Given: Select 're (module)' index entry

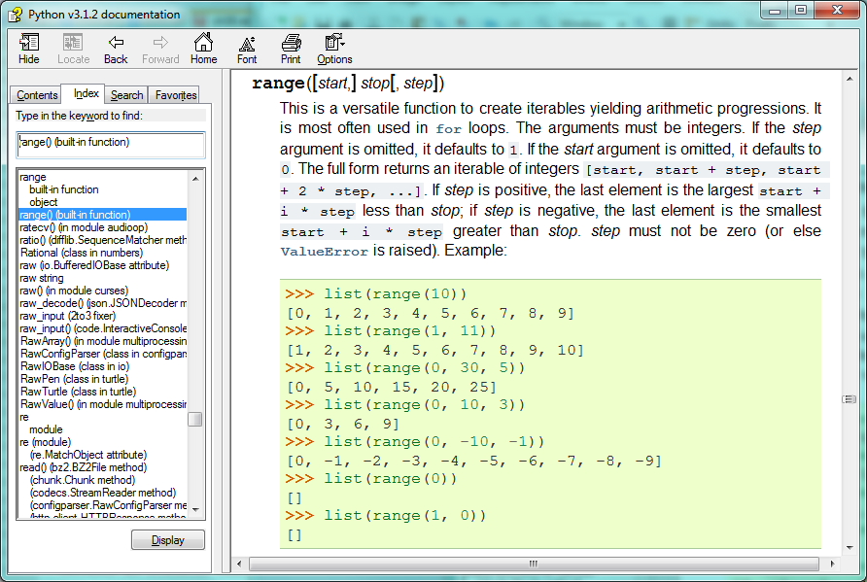Looking at the screenshot, I should click(x=46, y=442).
